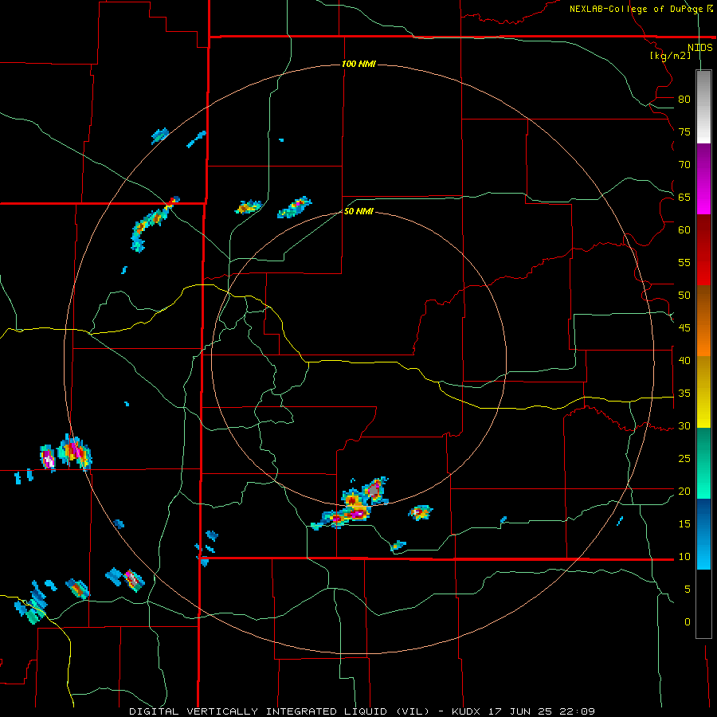
Task: Pick the blue segment of the color bar
Action: click(703, 534)
